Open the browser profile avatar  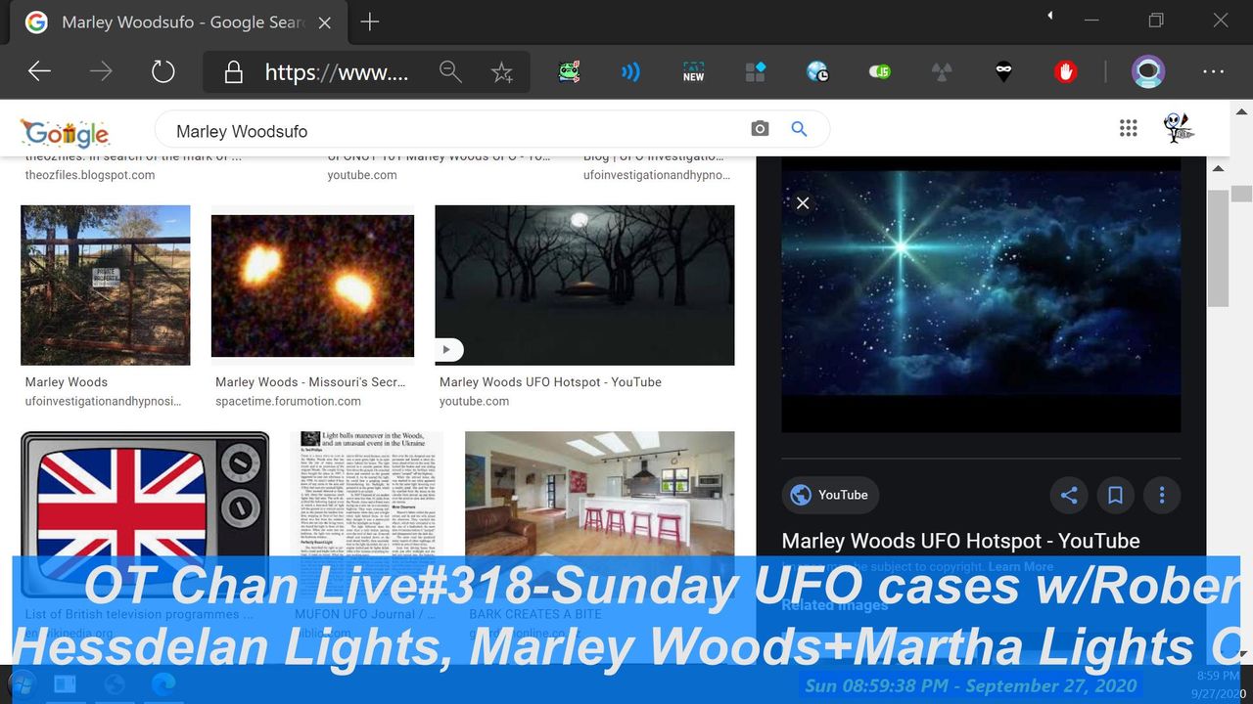point(1147,71)
